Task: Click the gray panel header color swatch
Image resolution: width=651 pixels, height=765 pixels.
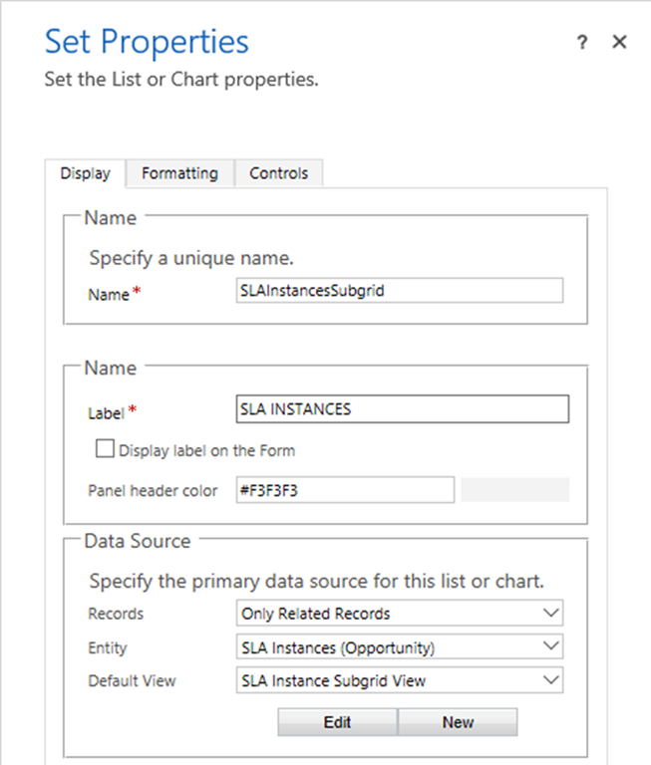Action: pyautogui.click(x=515, y=490)
